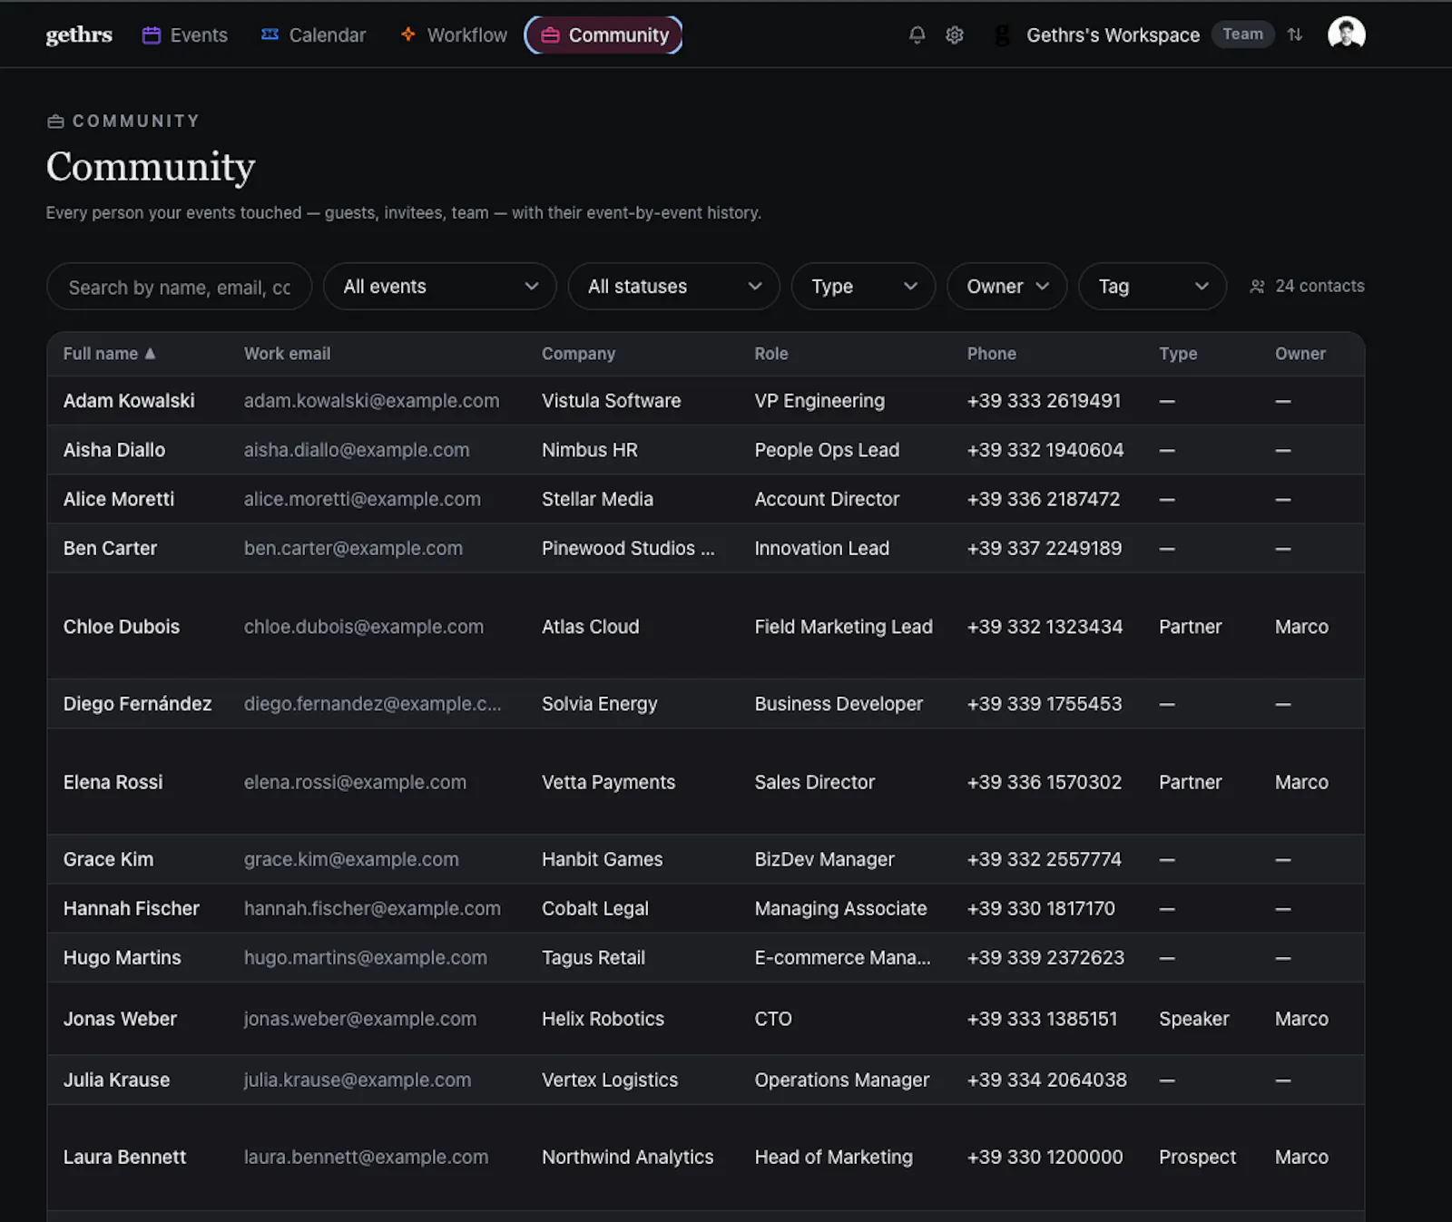Click the Role column header
The width and height of the screenshot is (1452, 1222).
770,354
